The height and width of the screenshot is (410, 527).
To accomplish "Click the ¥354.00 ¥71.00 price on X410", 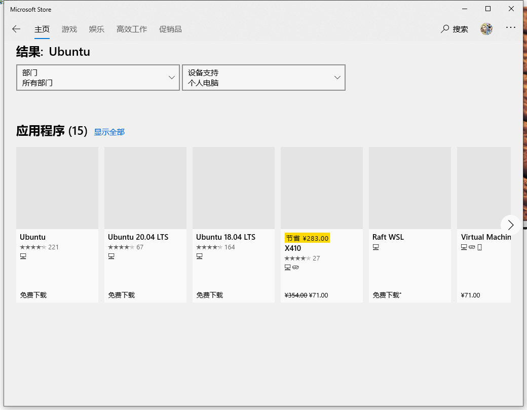I will (x=306, y=295).
